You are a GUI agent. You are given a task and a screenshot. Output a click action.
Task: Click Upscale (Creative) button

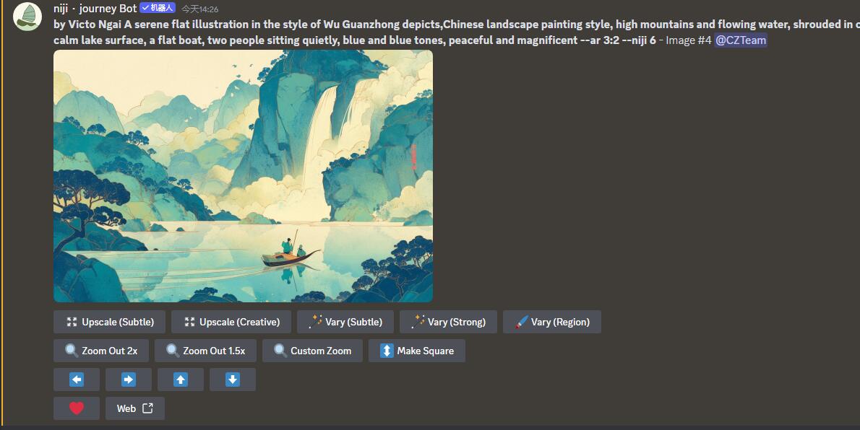[231, 322]
